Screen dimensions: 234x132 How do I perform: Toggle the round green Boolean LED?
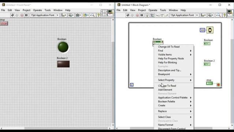63,47
